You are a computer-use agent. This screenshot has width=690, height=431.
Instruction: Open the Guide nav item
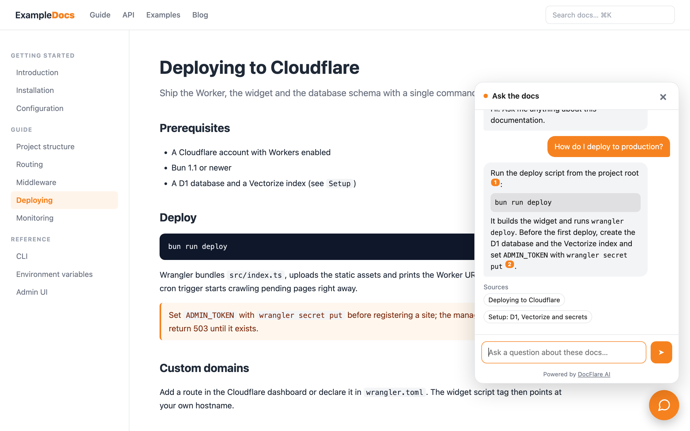100,15
